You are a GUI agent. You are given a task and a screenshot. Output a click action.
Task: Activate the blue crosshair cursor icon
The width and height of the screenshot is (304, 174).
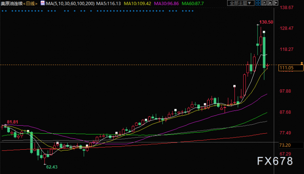[x=258, y=3]
